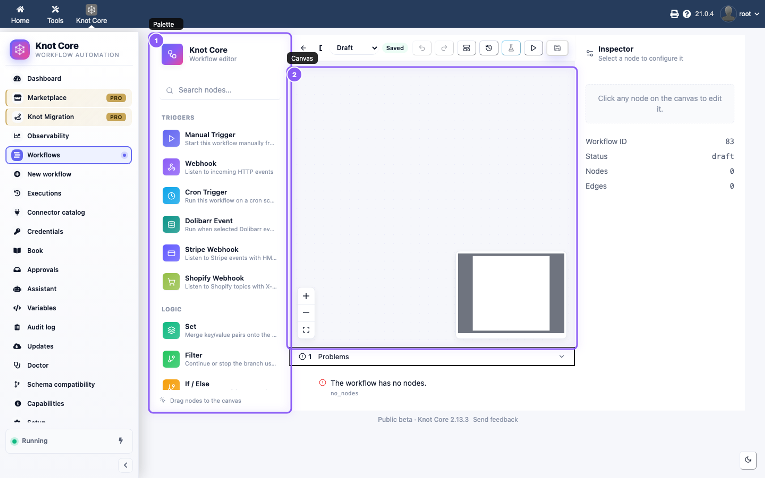Go to Executions in the sidebar
Viewport: 765px width, 478px height.
click(x=69, y=193)
